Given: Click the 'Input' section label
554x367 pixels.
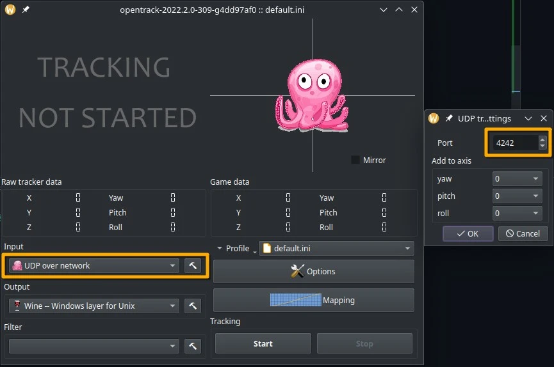Looking at the screenshot, I should click(x=13, y=247).
